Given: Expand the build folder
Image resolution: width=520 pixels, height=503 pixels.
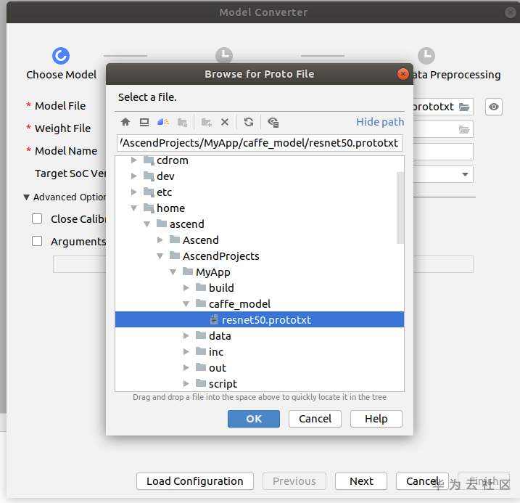Looking at the screenshot, I should pyautogui.click(x=186, y=287).
